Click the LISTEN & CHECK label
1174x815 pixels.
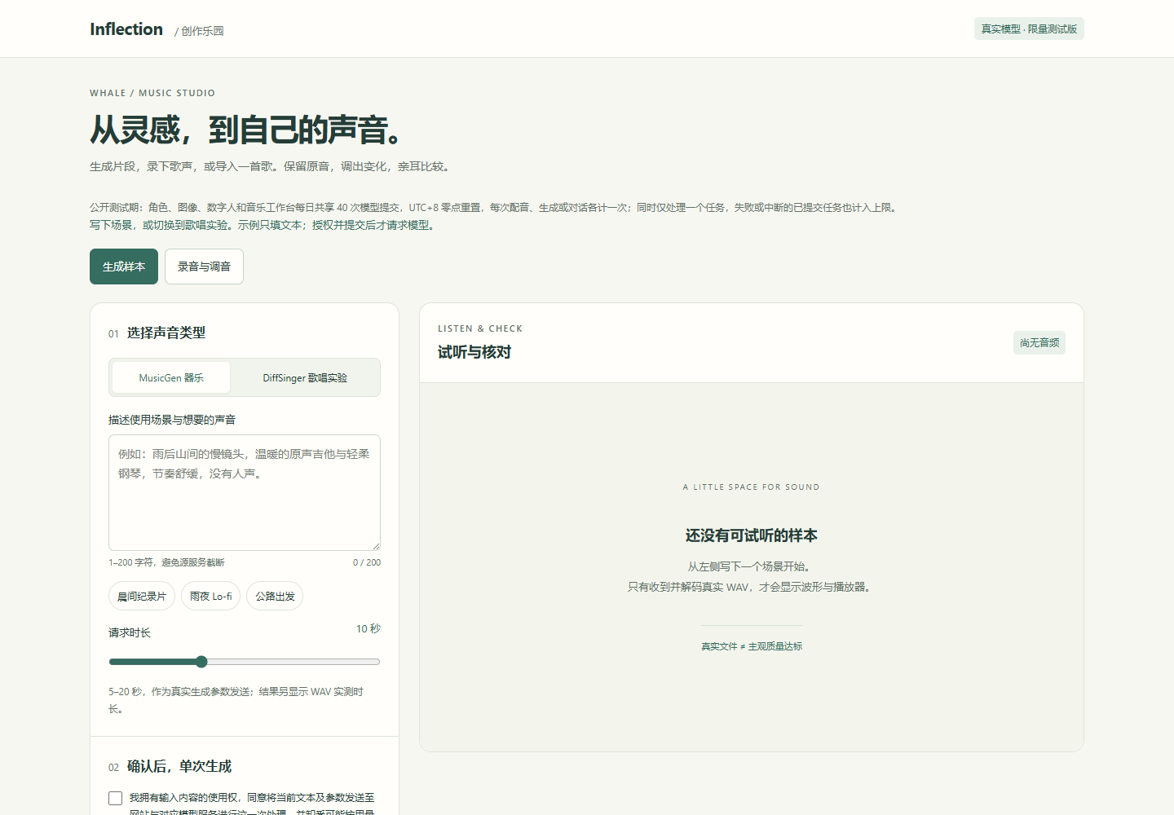(x=480, y=328)
